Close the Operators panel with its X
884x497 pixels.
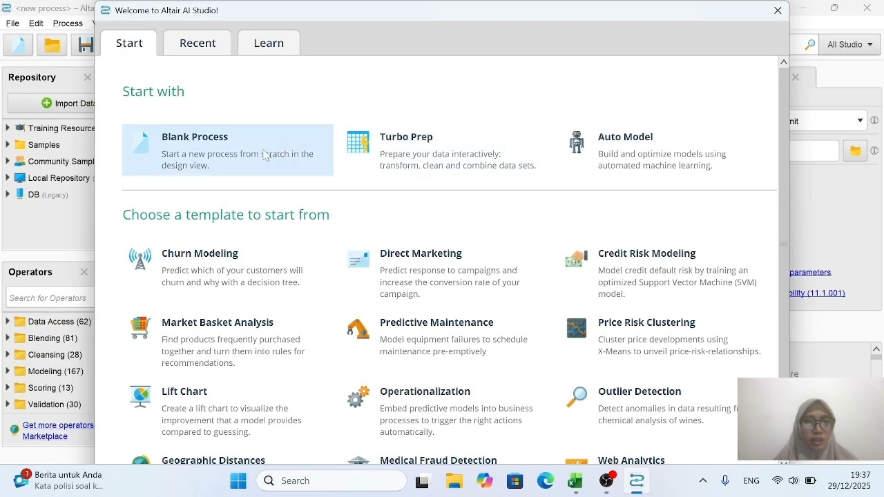(84, 272)
